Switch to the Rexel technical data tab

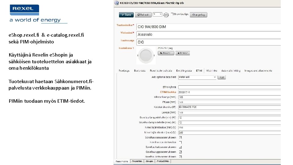click(x=161, y=71)
